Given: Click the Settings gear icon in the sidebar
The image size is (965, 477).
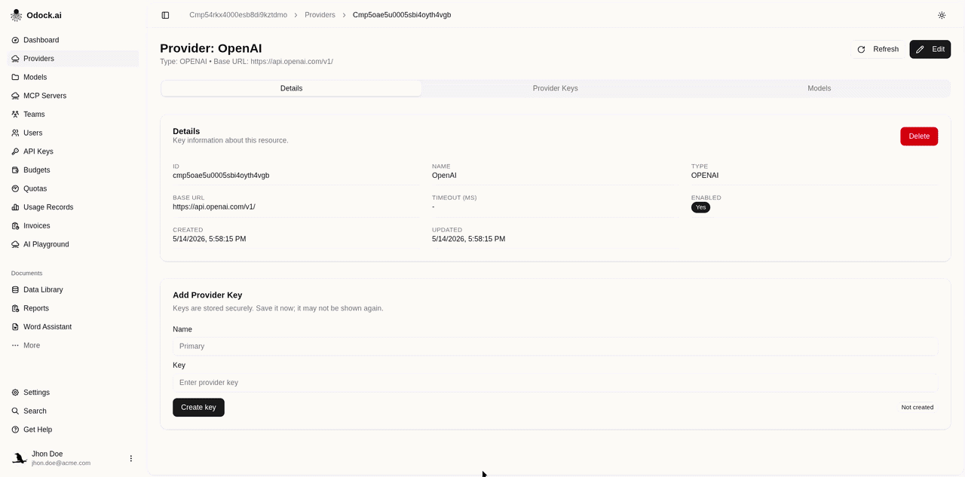Looking at the screenshot, I should [16, 393].
